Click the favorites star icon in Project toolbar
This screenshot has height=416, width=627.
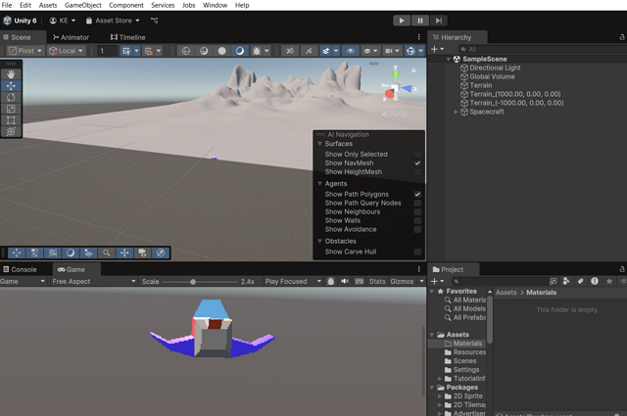point(609,281)
